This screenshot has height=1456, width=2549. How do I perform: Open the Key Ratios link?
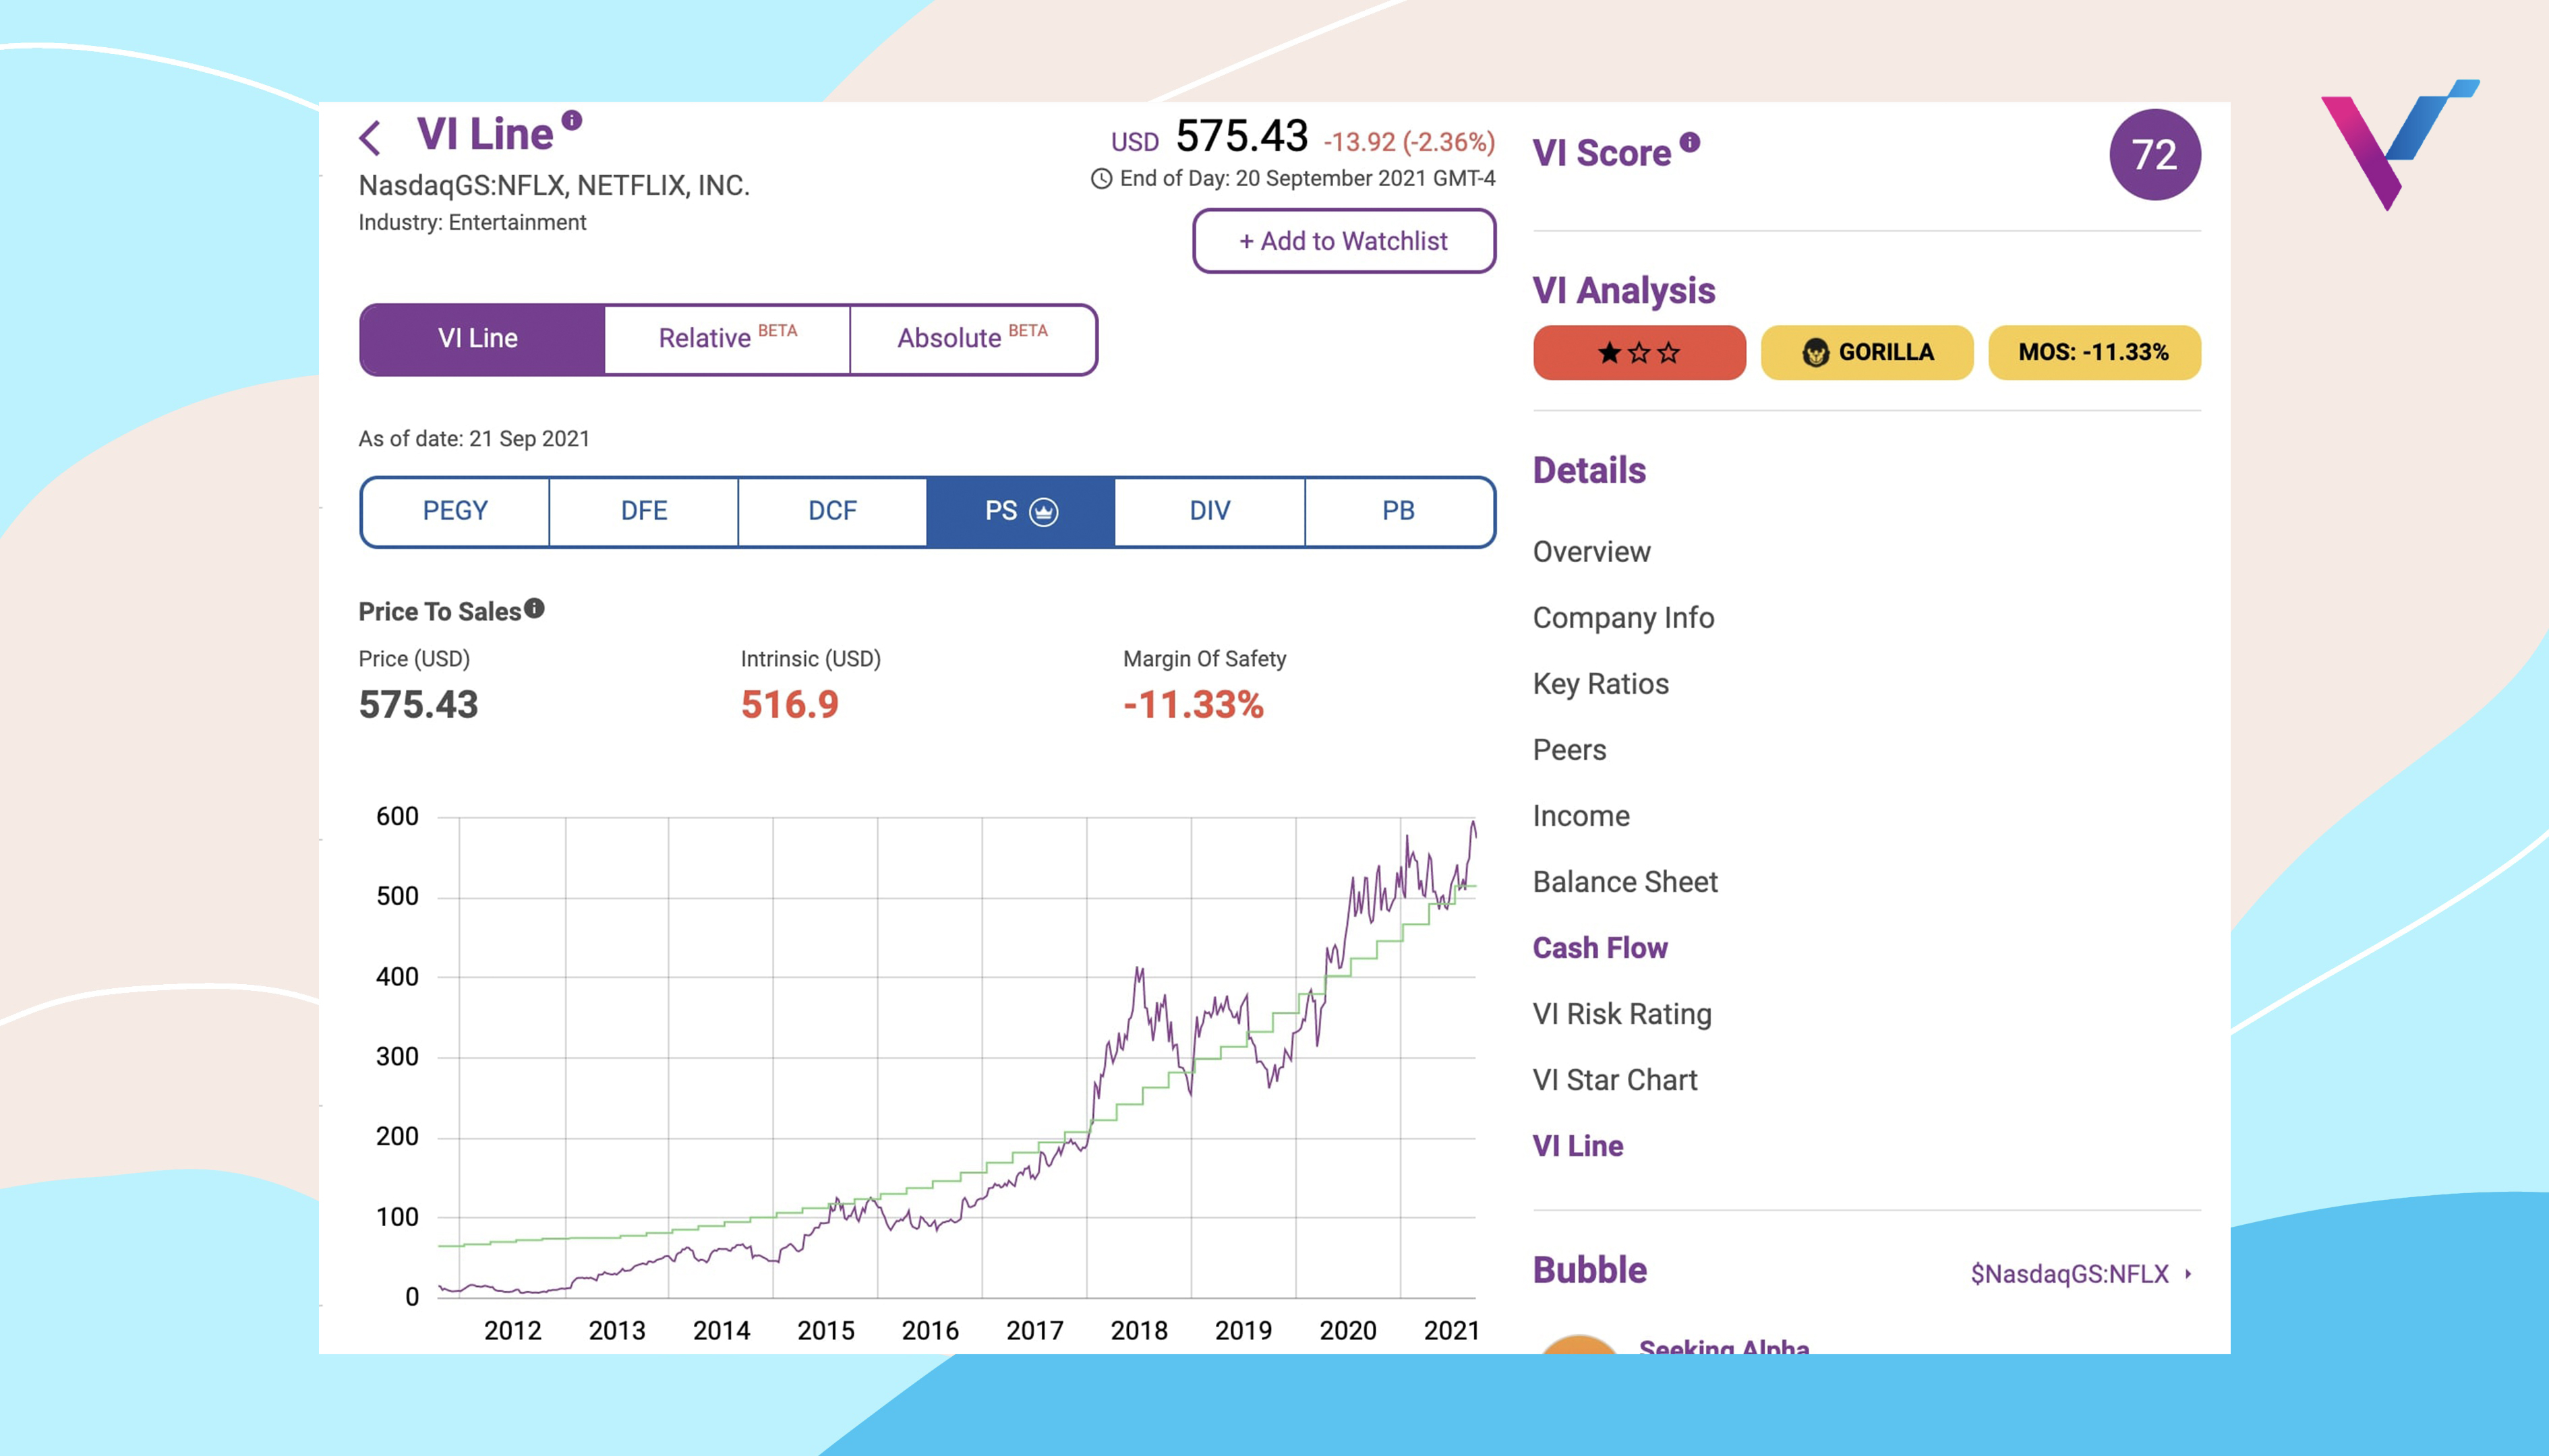tap(1601, 684)
